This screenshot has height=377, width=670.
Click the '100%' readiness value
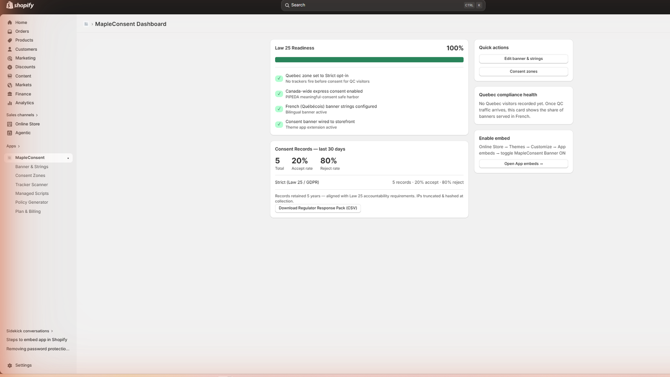coord(455,48)
